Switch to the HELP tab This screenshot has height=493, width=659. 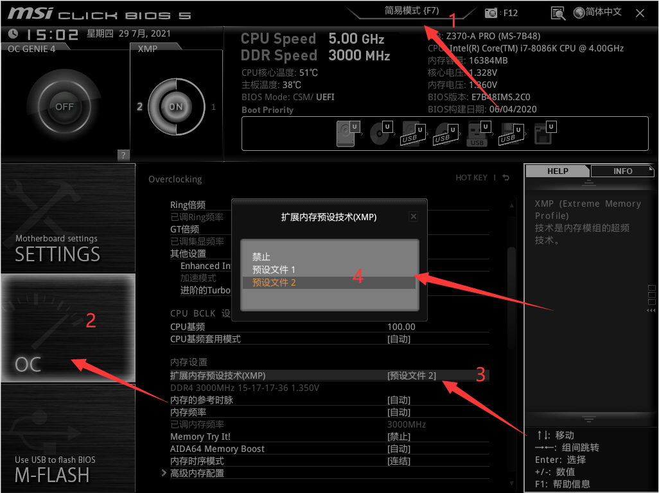pyautogui.click(x=558, y=171)
